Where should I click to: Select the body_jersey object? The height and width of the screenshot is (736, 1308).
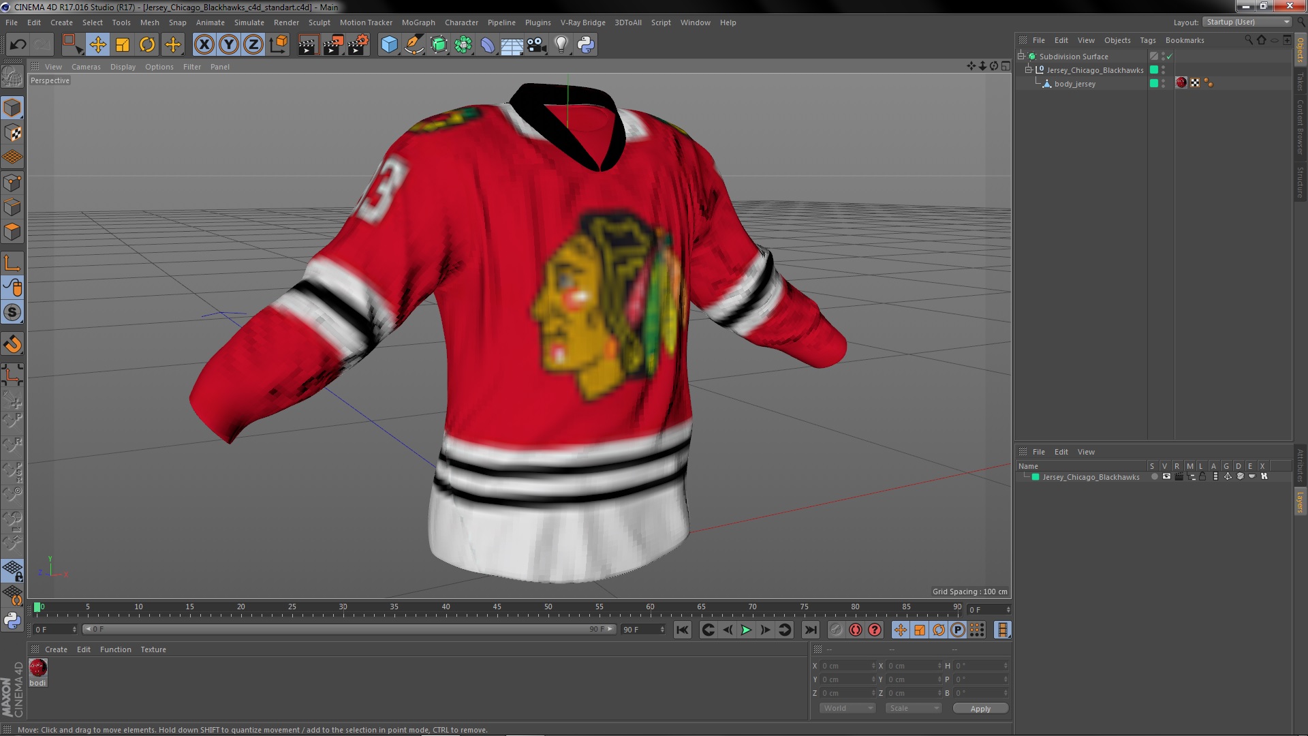(x=1074, y=84)
